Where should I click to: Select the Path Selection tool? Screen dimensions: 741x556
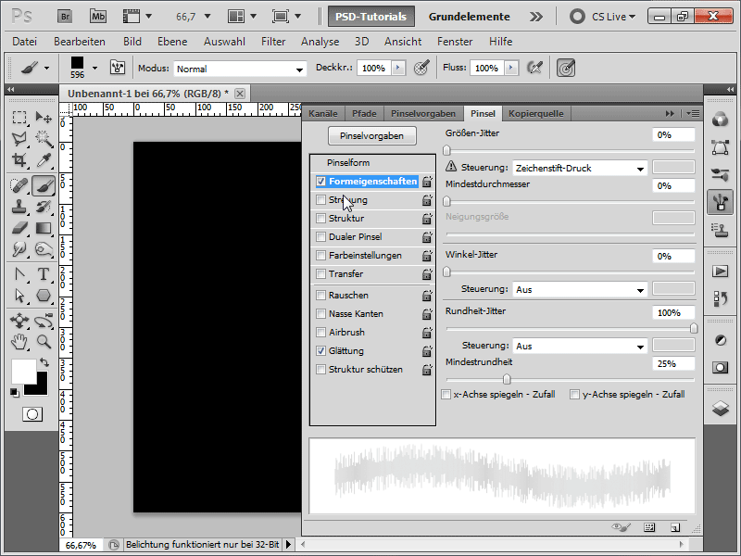tap(19, 296)
